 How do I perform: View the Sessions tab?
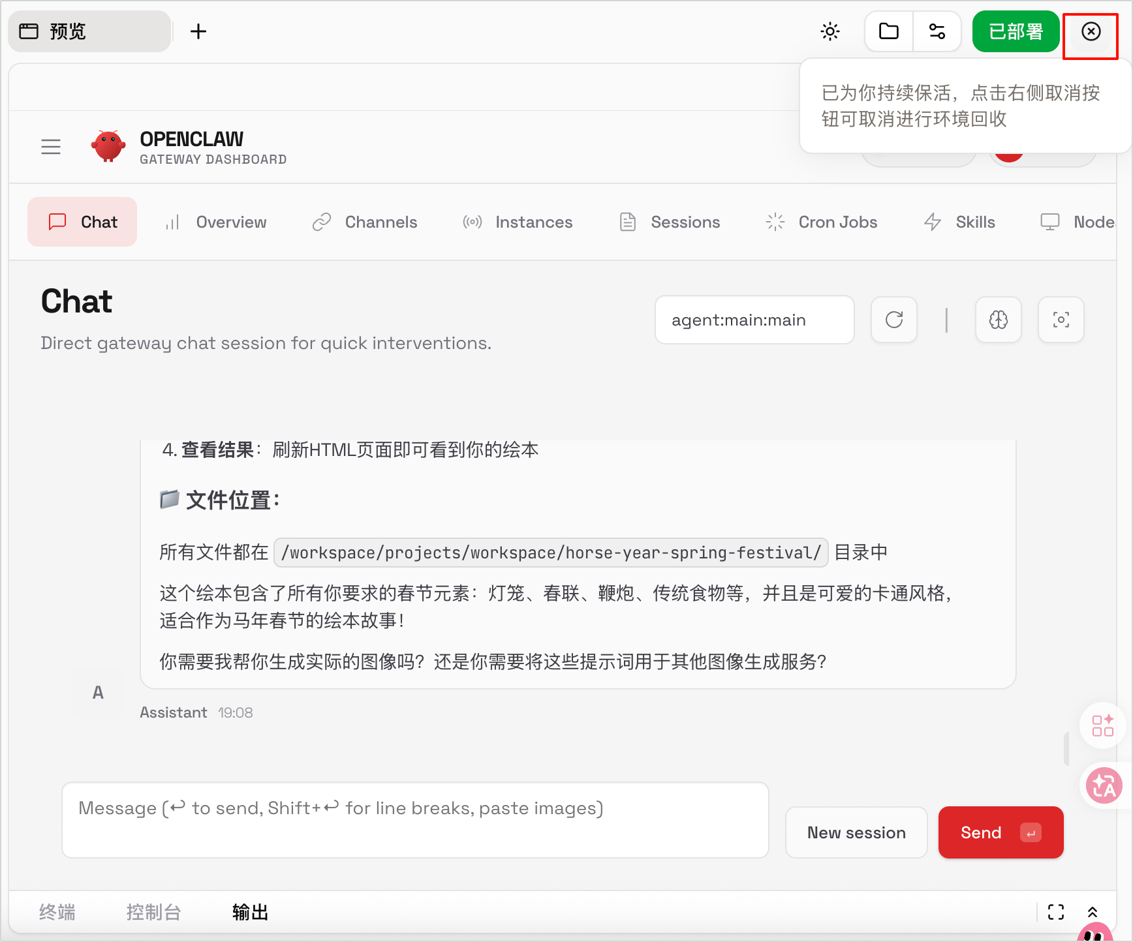pyautogui.click(x=670, y=222)
